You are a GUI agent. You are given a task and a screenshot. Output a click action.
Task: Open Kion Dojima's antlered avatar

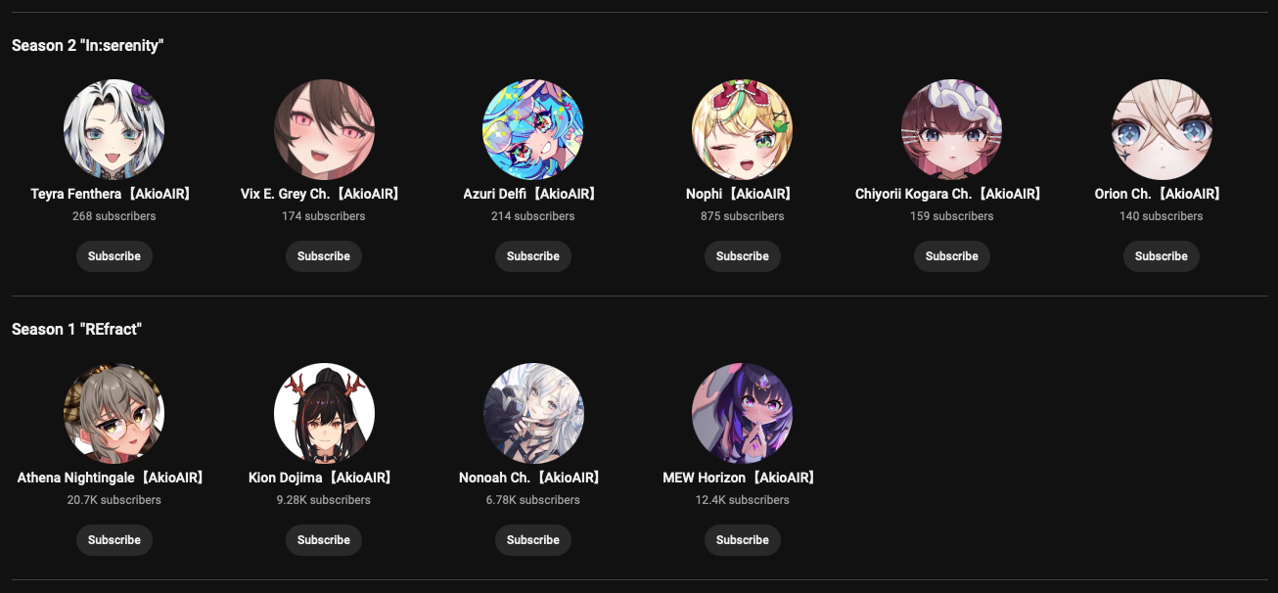pos(324,413)
